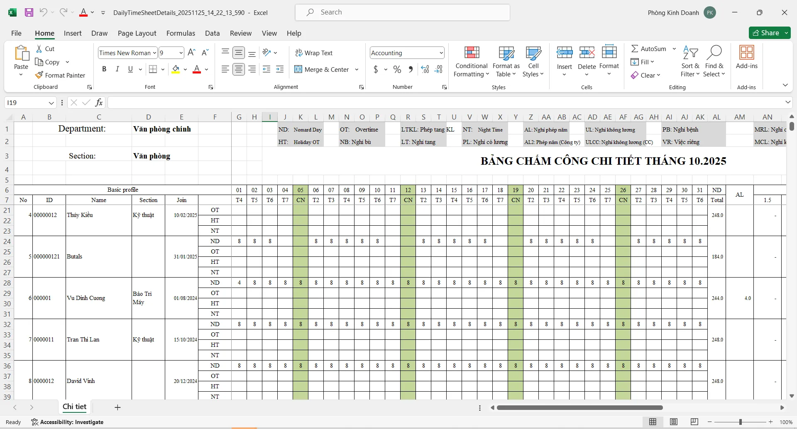797x429 pixels.
Task: Expand the formula bar chevron
Action: pyautogui.click(x=787, y=102)
